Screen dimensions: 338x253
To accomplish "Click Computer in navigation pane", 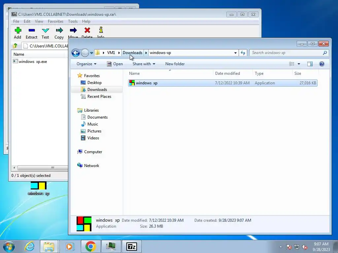I will [90, 152].
